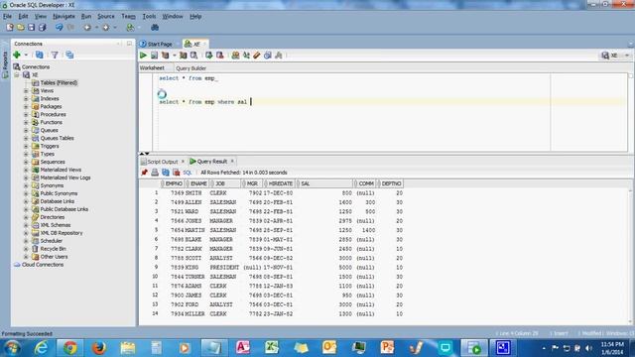635x357 pixels.
Task: Click the Clear eraser icon in worksheet toolbar
Action: coord(257,56)
